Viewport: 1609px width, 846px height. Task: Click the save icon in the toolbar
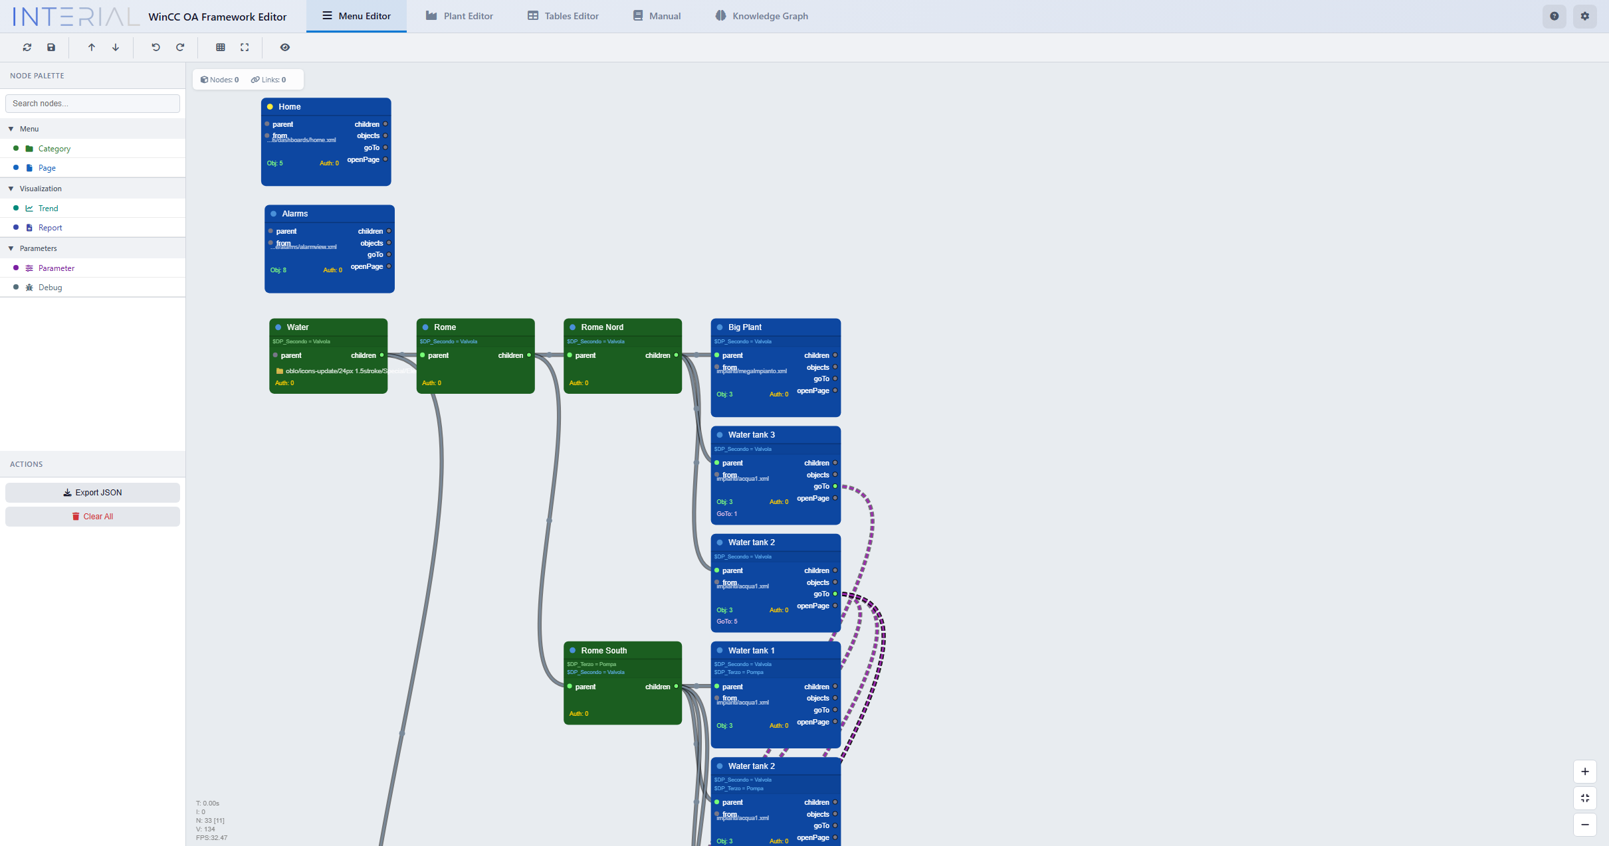click(51, 47)
